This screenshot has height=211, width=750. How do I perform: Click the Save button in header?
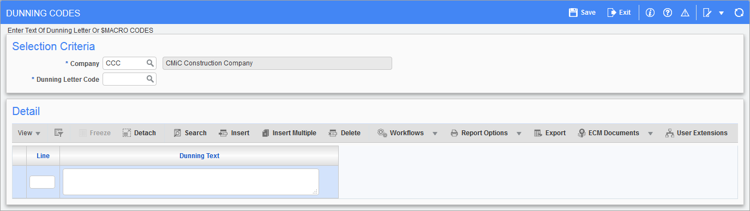(582, 12)
